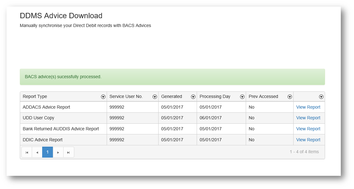The width and height of the screenshot is (354, 189).
Task: Click the 'DDMS Advice Download' heading
Action: [x=61, y=16]
